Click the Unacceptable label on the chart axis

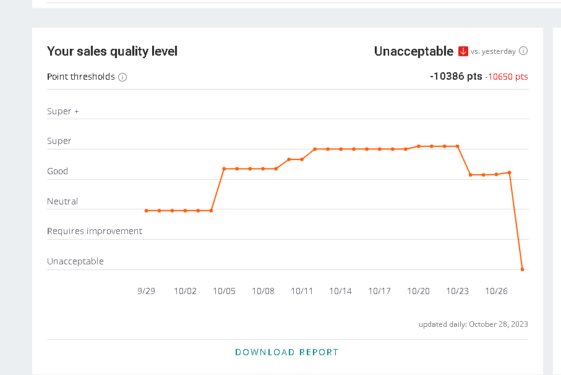75,261
